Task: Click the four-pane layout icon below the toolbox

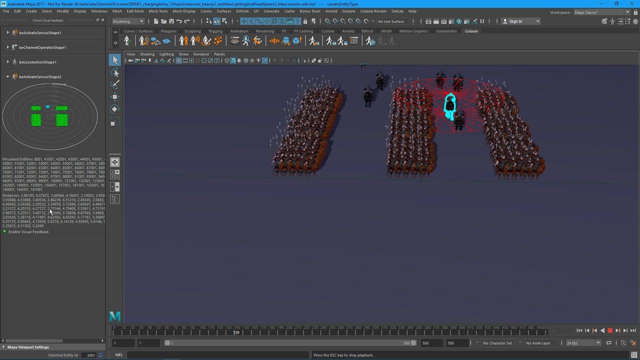Action: tap(114, 174)
